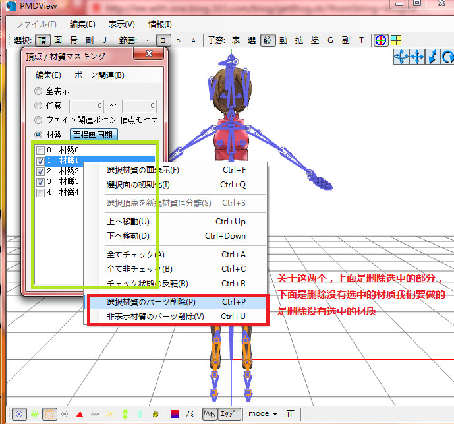Check the 材質0 checkbox

pos(41,150)
